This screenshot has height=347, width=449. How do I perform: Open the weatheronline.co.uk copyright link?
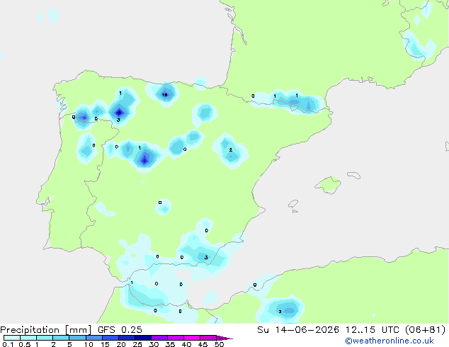390,341
